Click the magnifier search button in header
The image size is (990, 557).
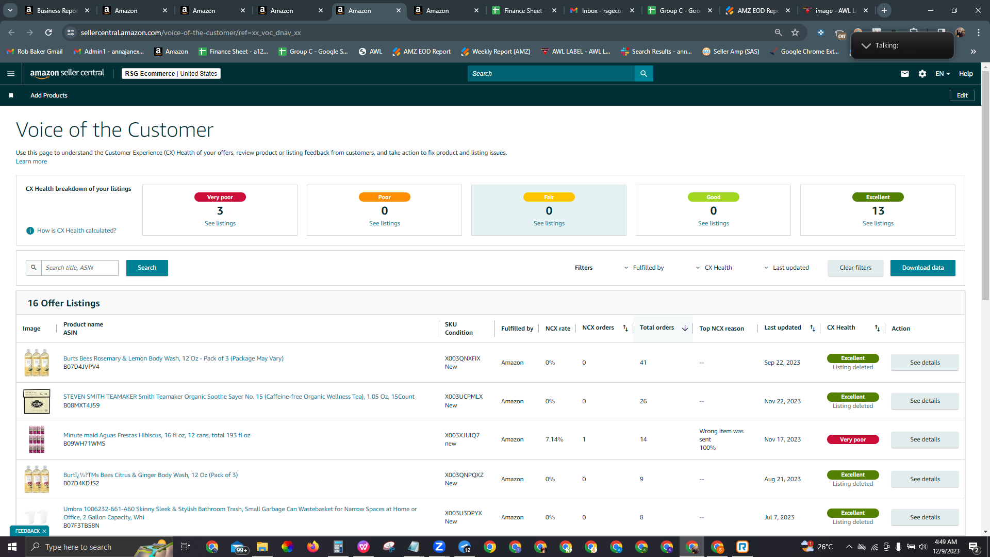tap(643, 74)
